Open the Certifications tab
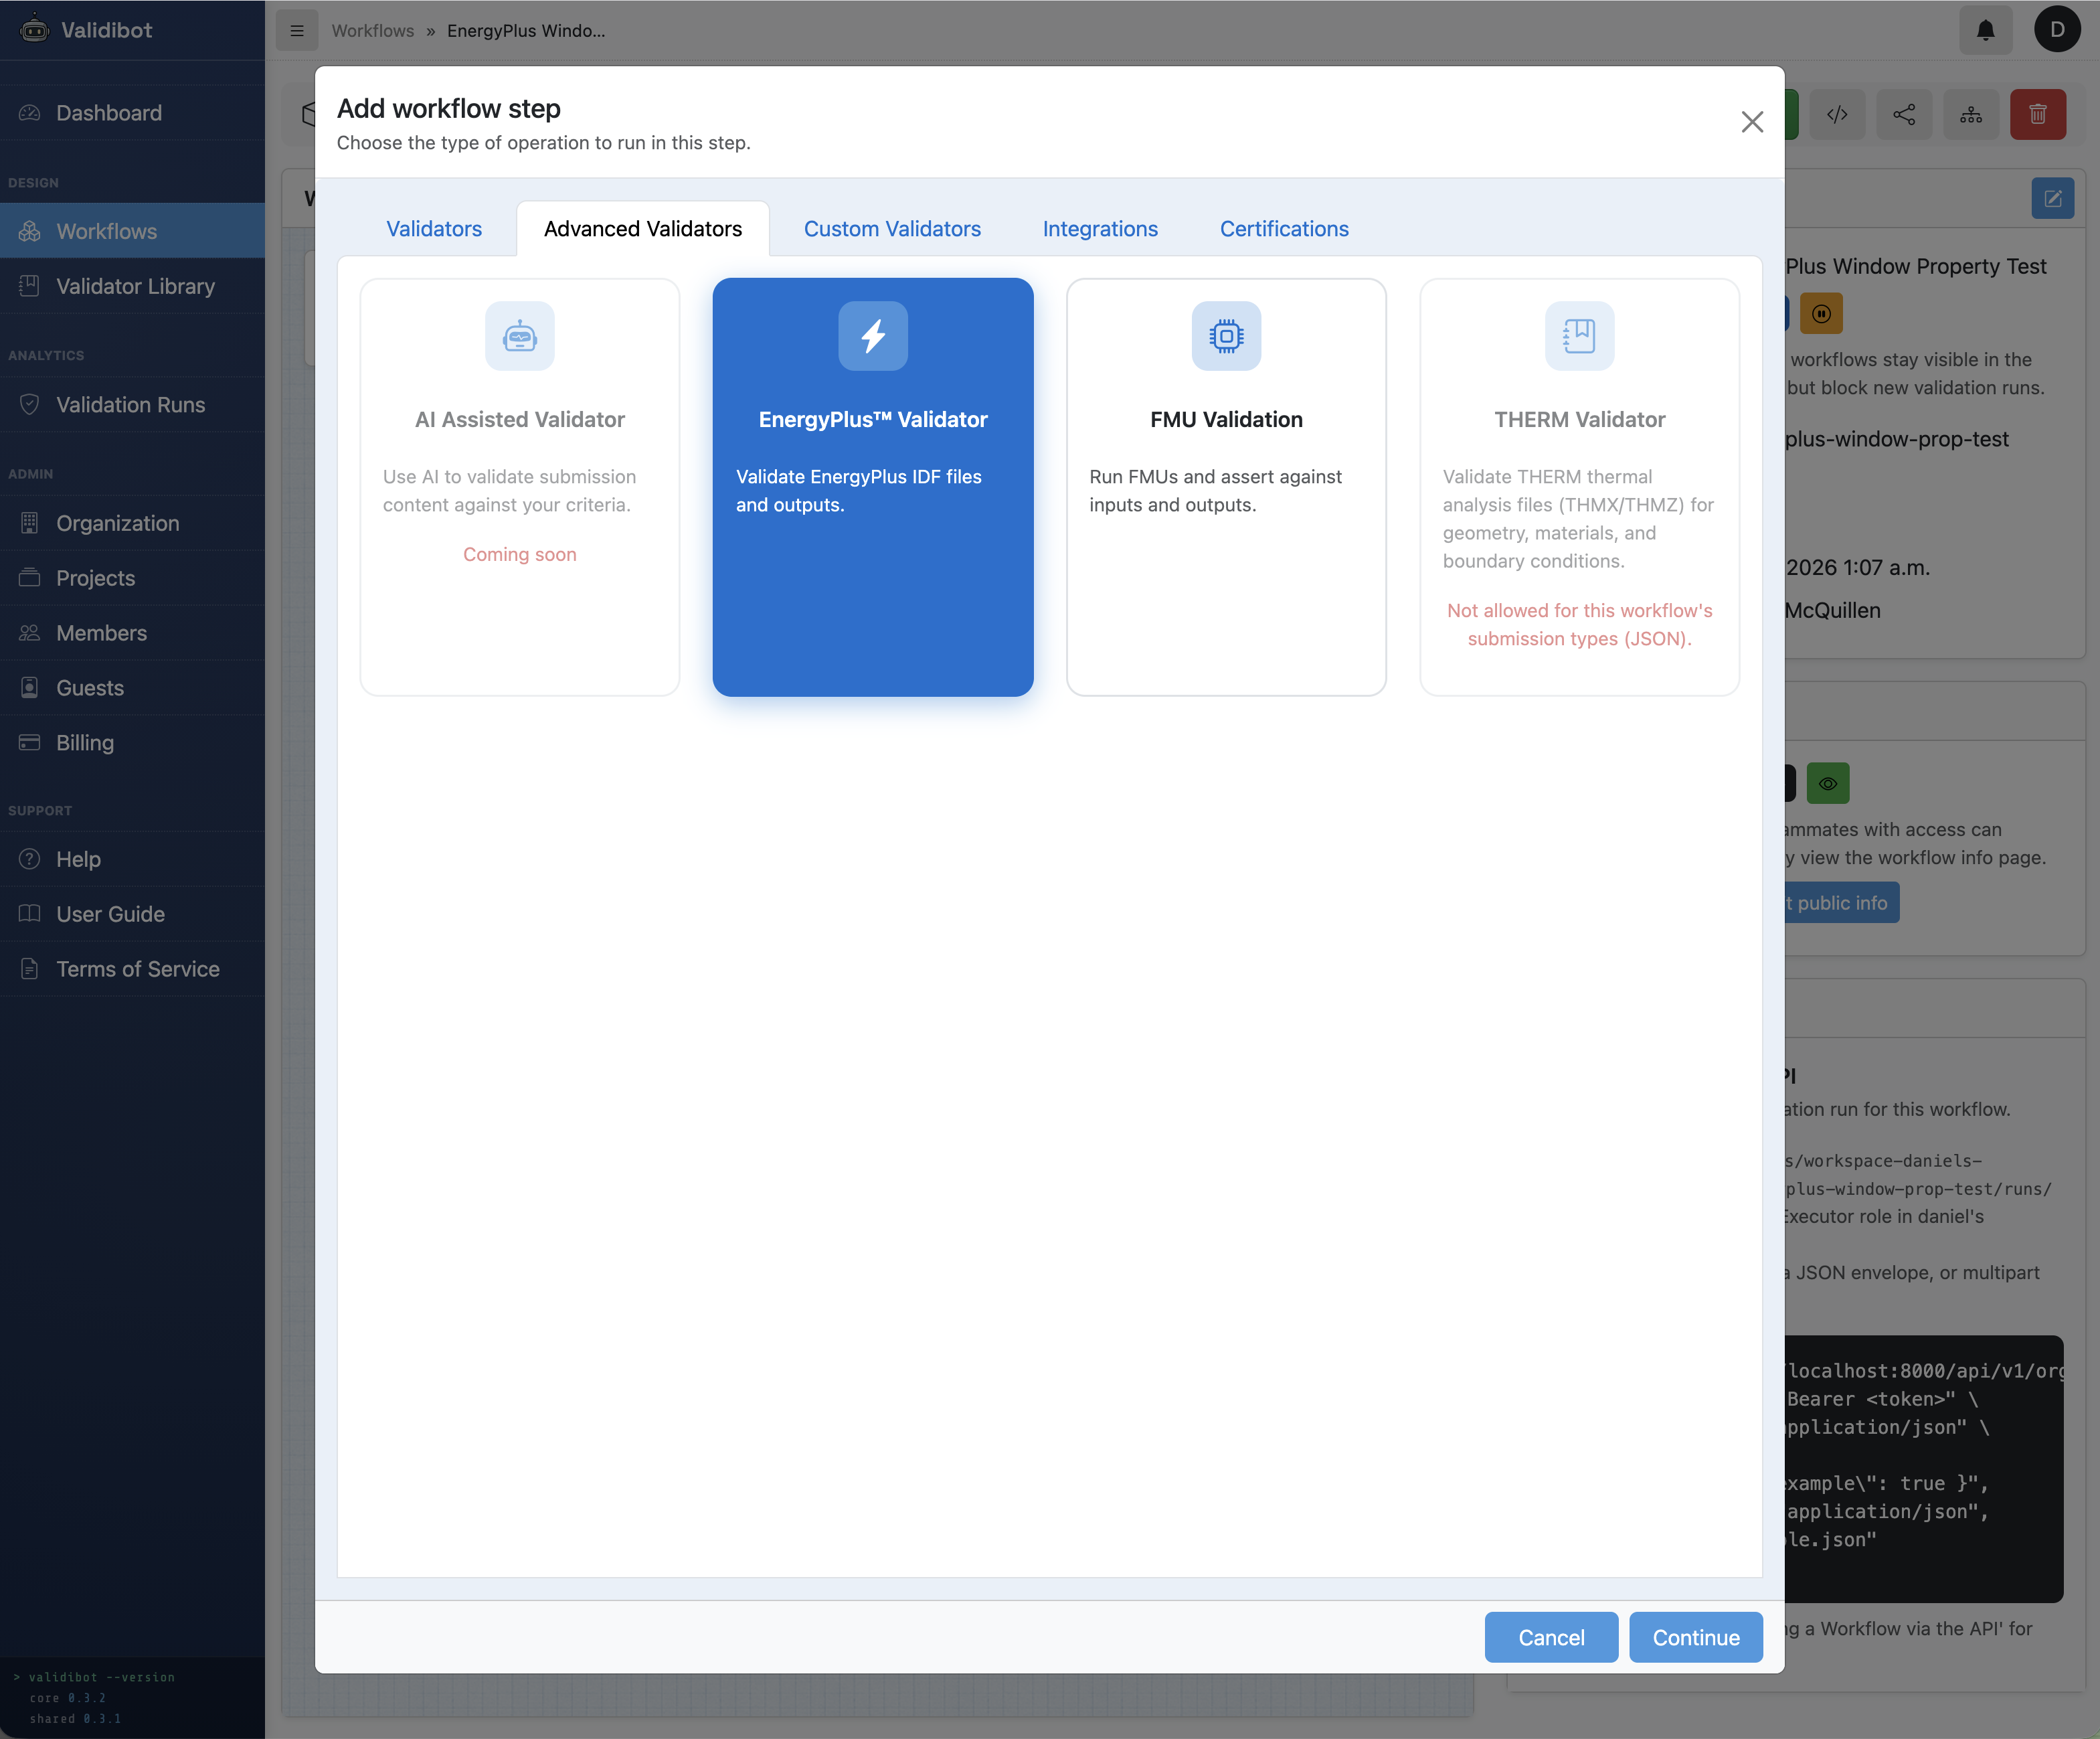This screenshot has height=1739, width=2100. (x=1283, y=229)
